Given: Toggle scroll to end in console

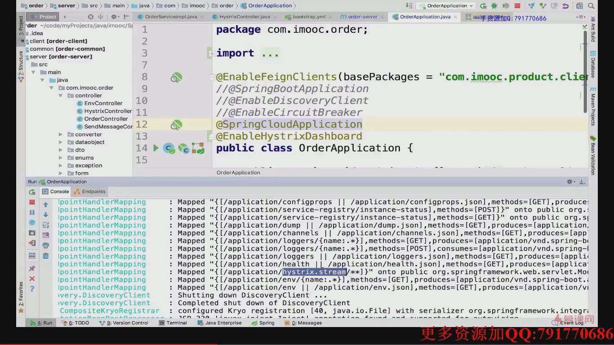Looking at the screenshot, I should (45, 235).
